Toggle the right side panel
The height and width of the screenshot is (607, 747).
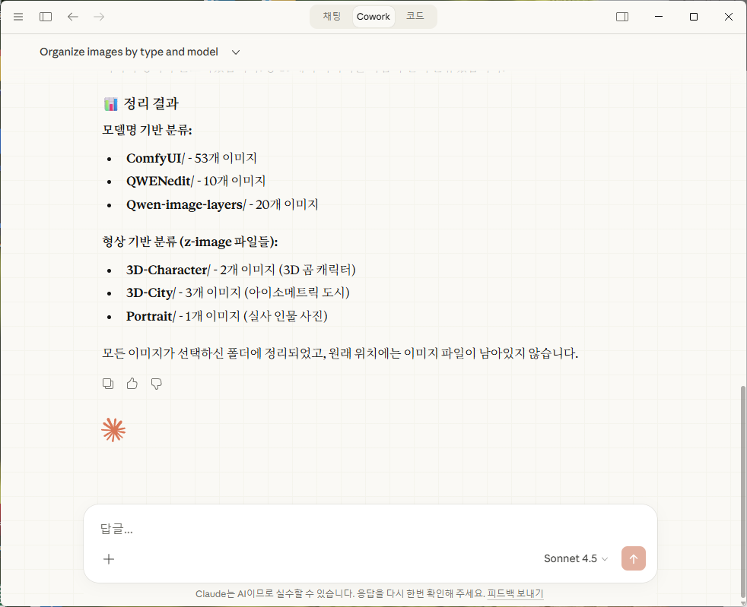(x=622, y=17)
